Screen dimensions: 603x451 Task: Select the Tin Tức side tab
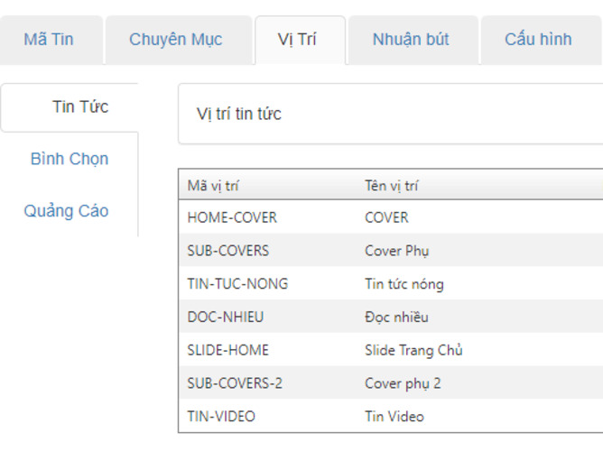pyautogui.click(x=80, y=106)
